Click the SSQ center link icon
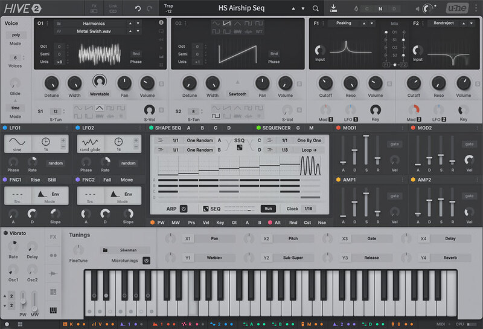Screen dimensions: 483x329 pos(239,147)
